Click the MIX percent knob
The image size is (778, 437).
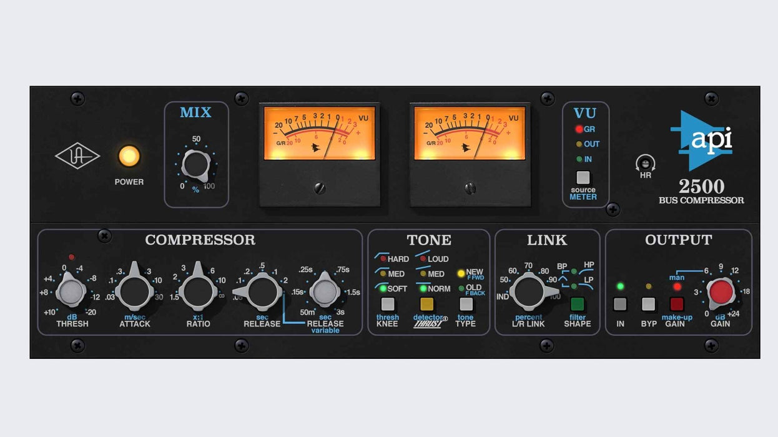(x=195, y=165)
